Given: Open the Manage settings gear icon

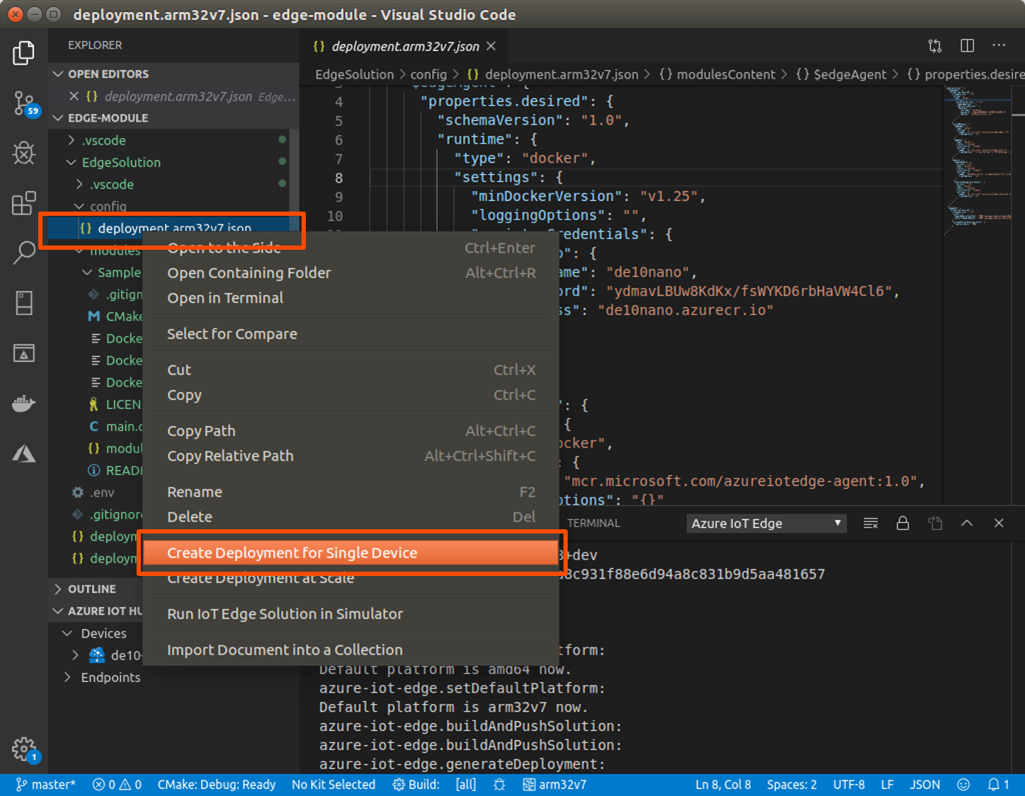Looking at the screenshot, I should point(24,749).
